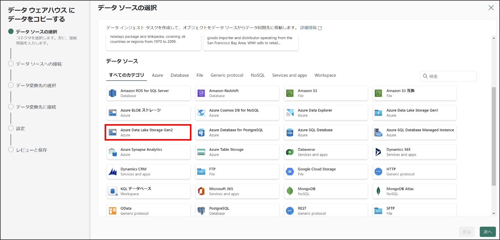Select the Dataverse green icon
This screenshot has height=240, width=500.
tap(290, 152)
